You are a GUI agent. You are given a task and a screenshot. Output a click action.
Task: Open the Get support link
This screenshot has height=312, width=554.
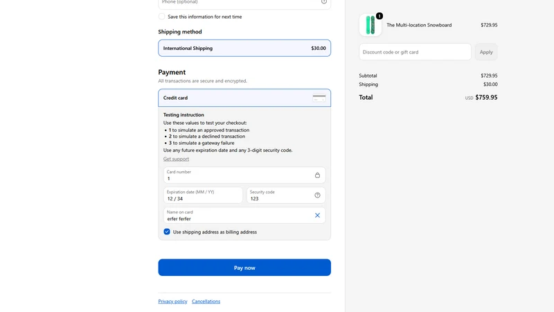coord(176,159)
